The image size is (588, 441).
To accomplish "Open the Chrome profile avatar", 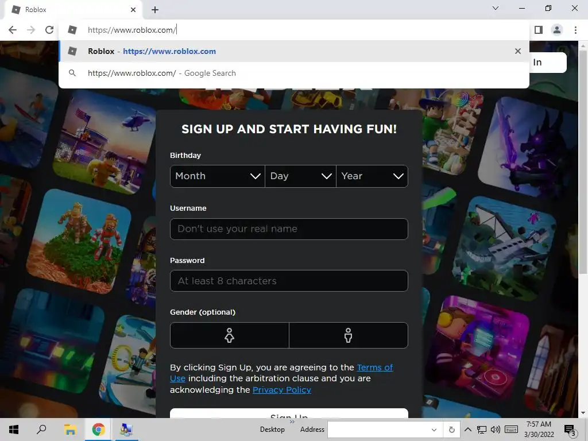I will click(x=557, y=30).
